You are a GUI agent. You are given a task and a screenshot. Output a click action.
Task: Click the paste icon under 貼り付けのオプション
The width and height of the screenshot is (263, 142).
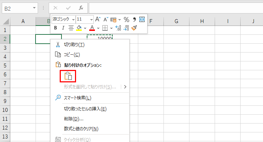click(68, 76)
